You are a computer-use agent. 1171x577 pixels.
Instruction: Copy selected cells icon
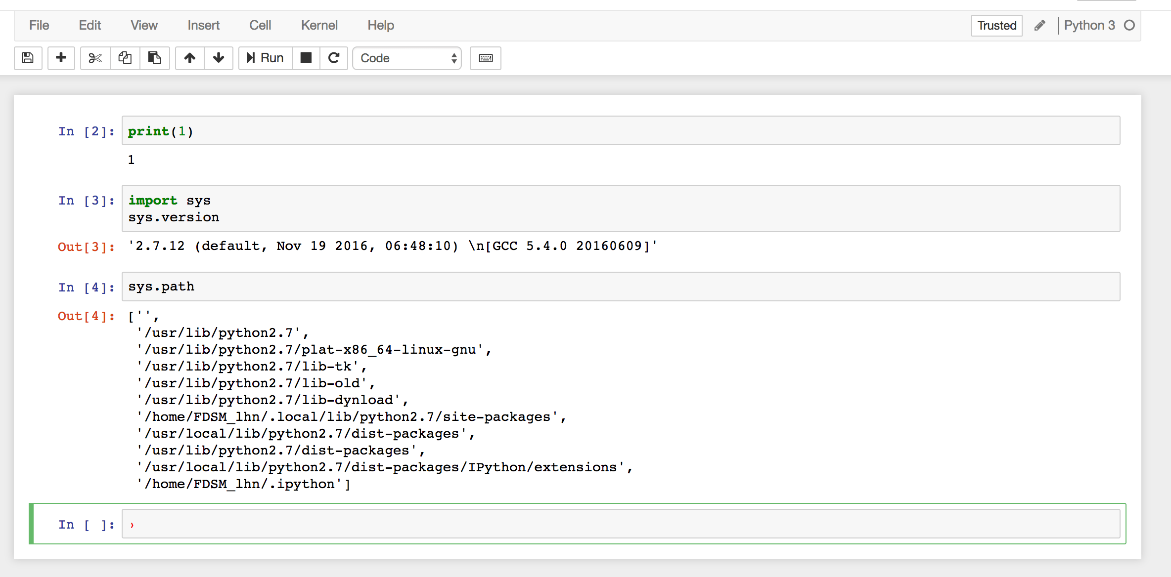point(125,58)
